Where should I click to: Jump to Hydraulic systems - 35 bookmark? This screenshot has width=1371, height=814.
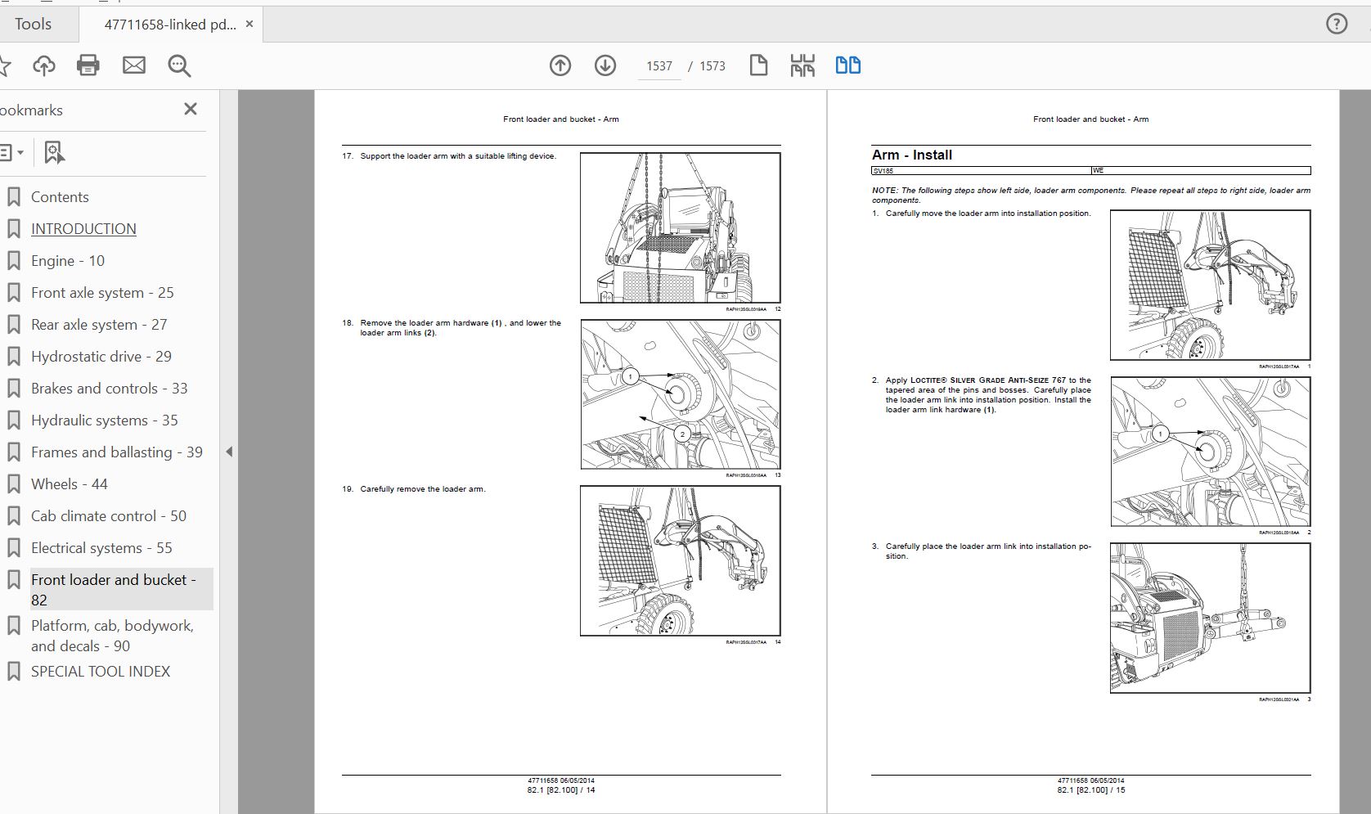coord(104,420)
